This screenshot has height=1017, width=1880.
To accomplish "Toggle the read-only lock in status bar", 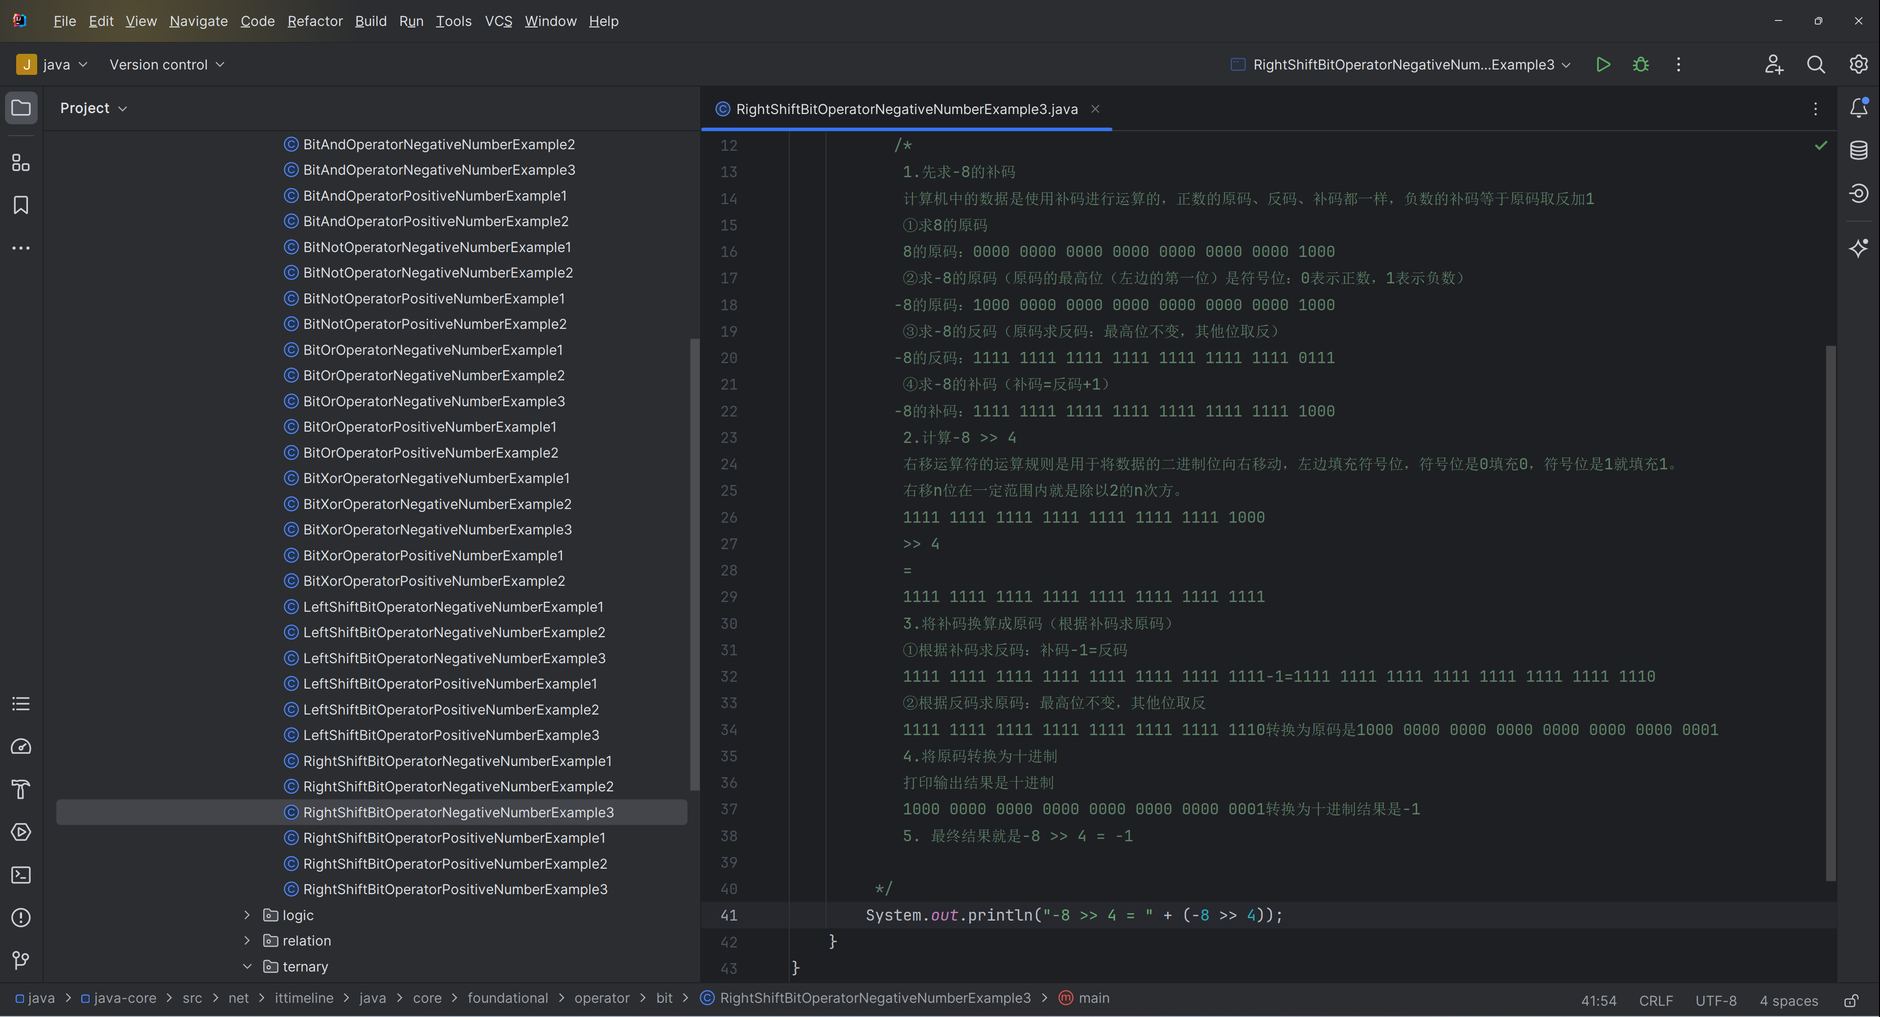I will [1852, 1000].
